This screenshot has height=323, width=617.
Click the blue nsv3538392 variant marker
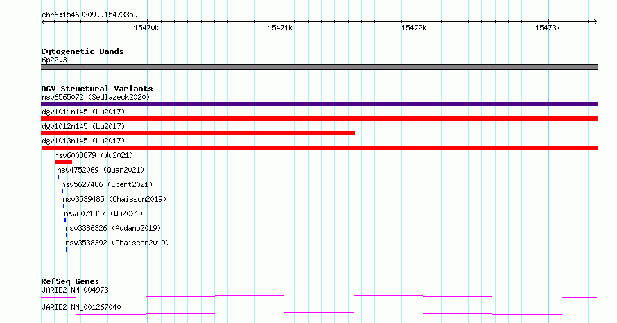[x=67, y=250]
